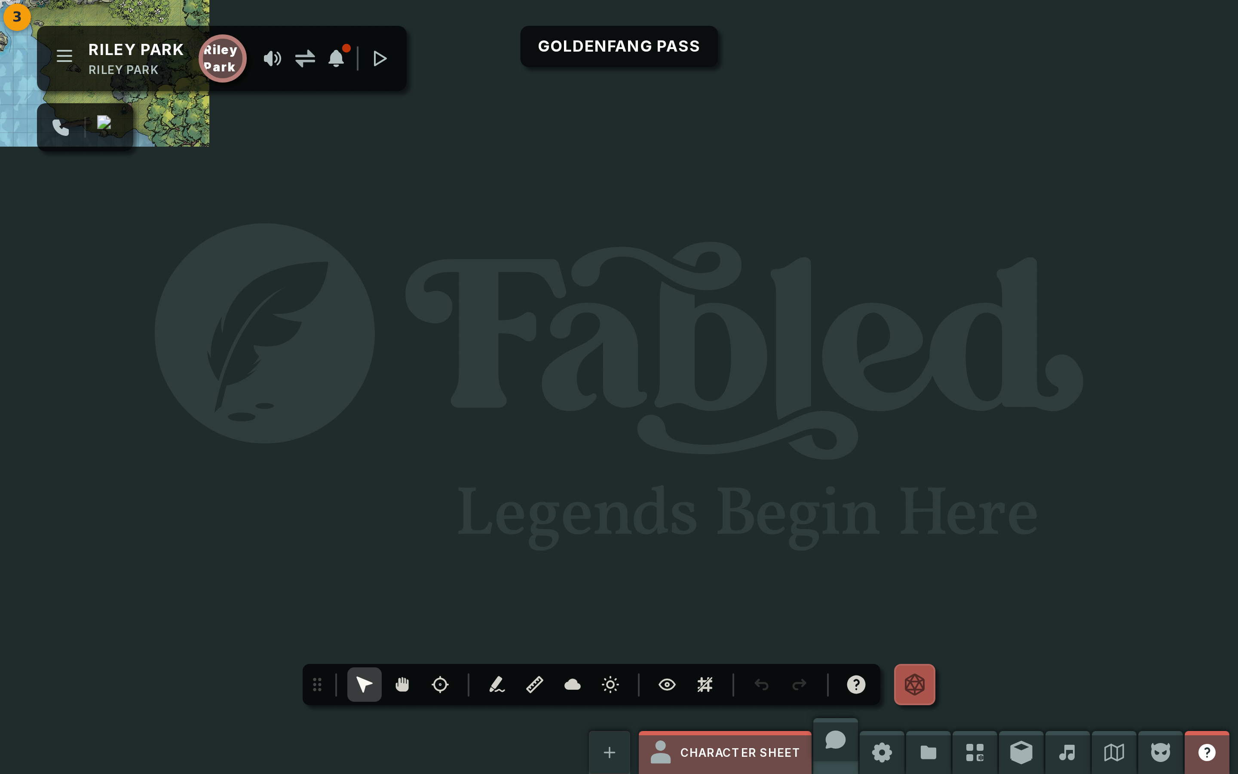
Task: Open the cube compendium tab
Action: pyautogui.click(x=1021, y=752)
